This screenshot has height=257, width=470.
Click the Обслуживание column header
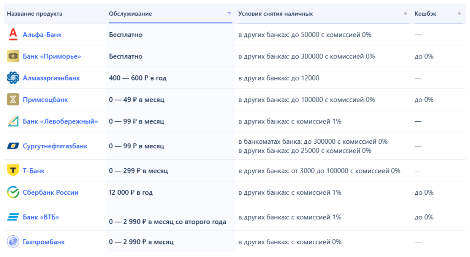(x=130, y=14)
